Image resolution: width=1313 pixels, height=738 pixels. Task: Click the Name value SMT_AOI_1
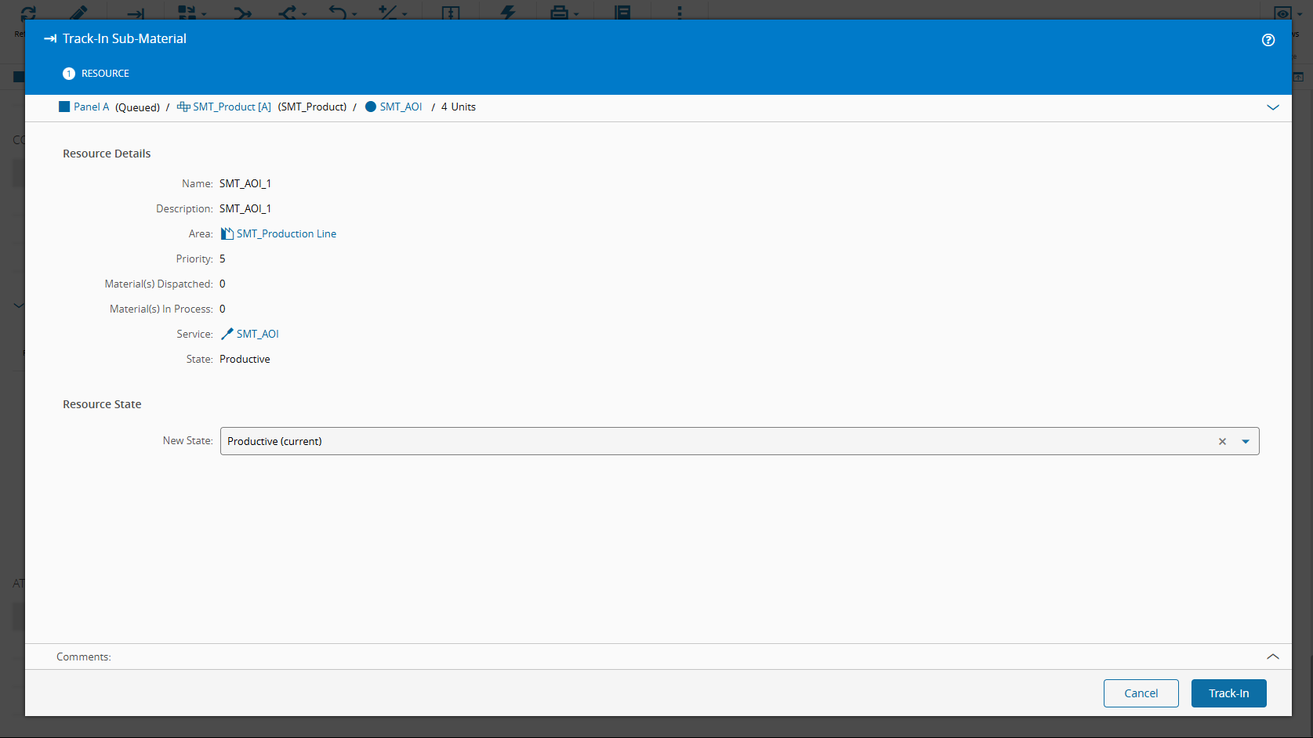click(x=245, y=183)
